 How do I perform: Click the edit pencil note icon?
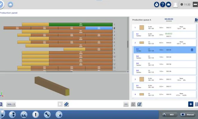click(139, 104)
